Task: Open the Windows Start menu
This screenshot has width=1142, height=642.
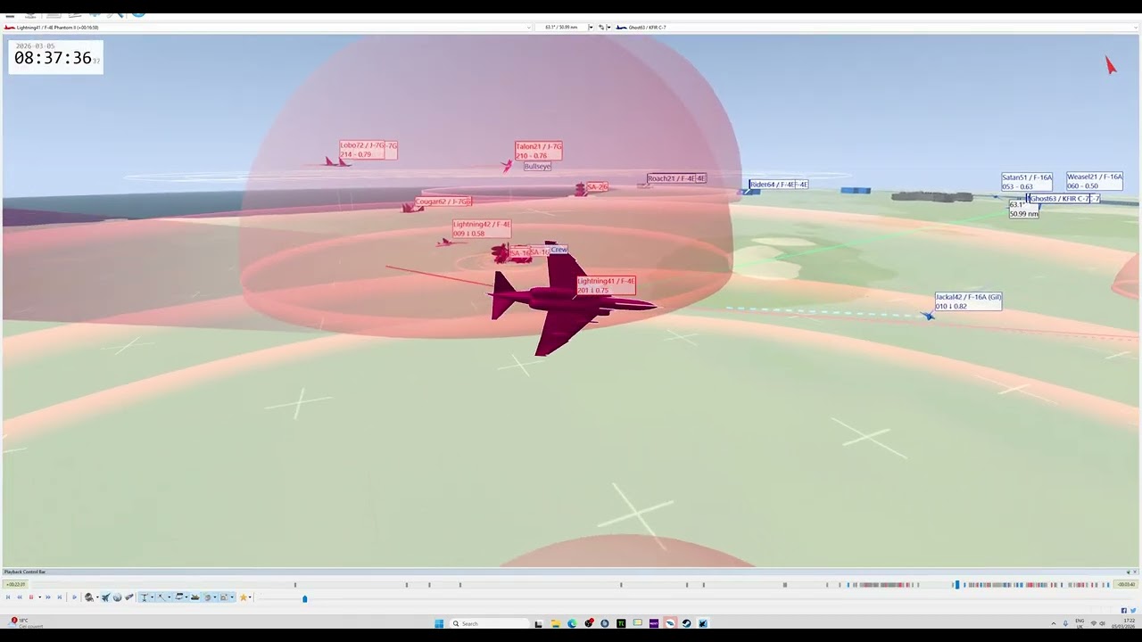Action: [439, 623]
